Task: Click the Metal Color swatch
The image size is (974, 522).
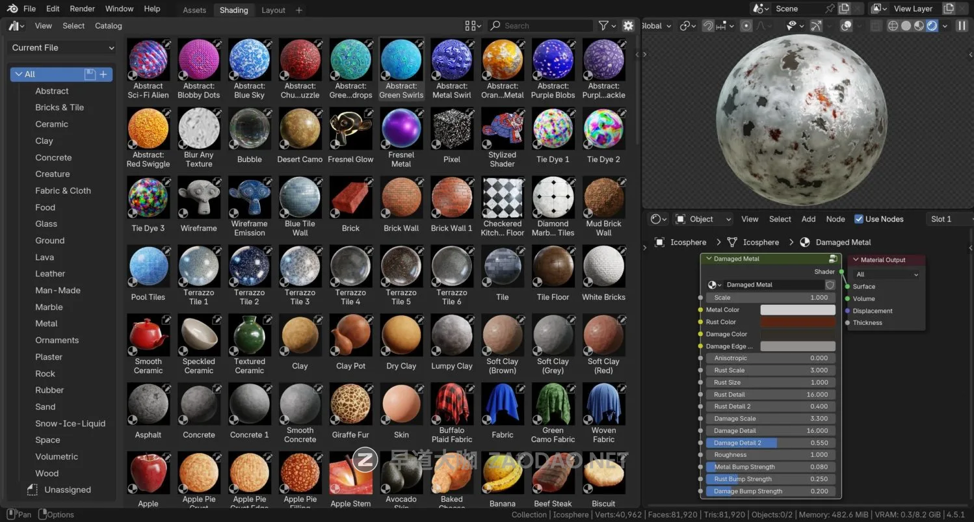Action: [798, 309]
